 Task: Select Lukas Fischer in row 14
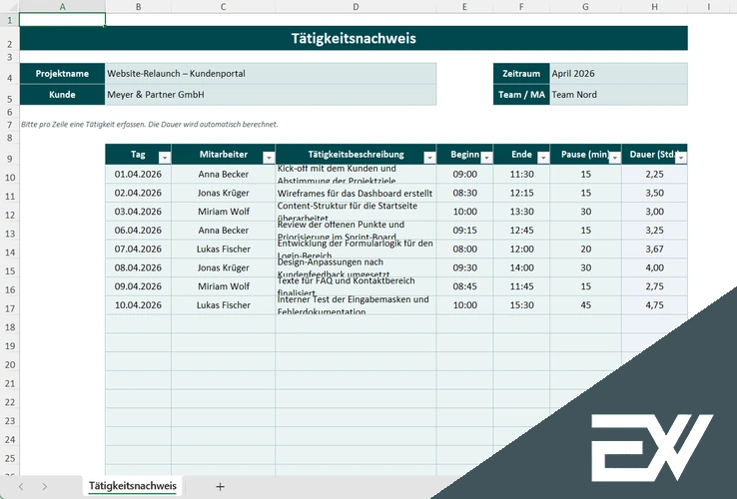[x=224, y=249]
